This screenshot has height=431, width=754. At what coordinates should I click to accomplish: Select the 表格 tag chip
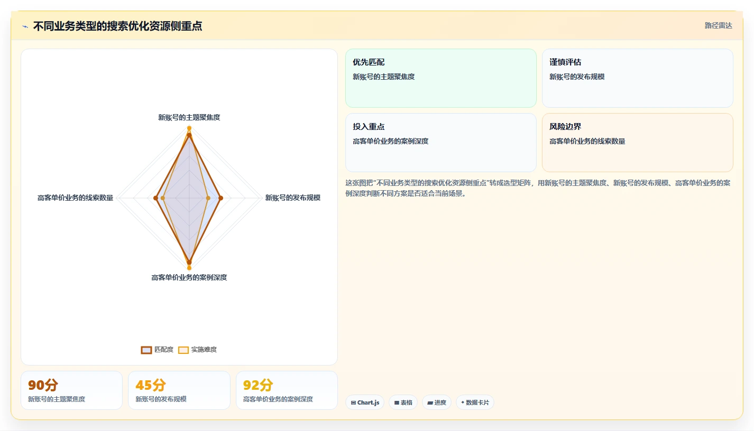(x=403, y=402)
